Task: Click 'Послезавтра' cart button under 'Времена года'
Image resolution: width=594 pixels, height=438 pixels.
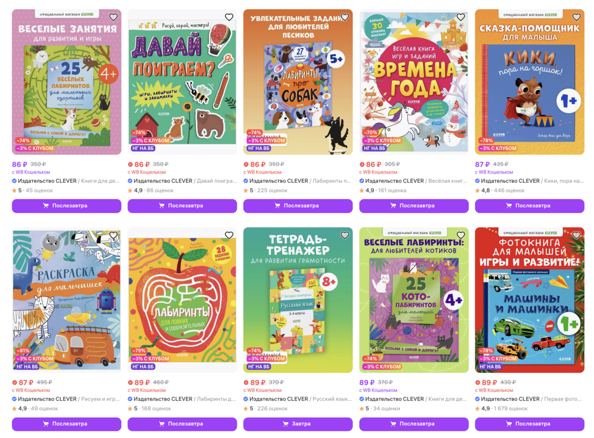Action: tap(414, 206)
